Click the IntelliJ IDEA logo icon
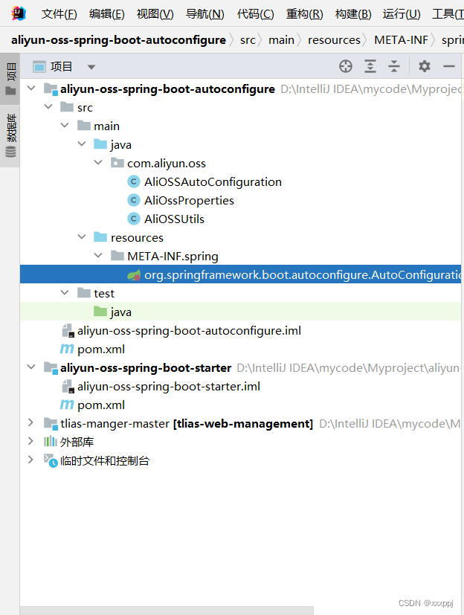 click(x=19, y=13)
